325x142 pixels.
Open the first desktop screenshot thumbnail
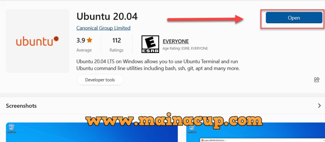coord(92,132)
